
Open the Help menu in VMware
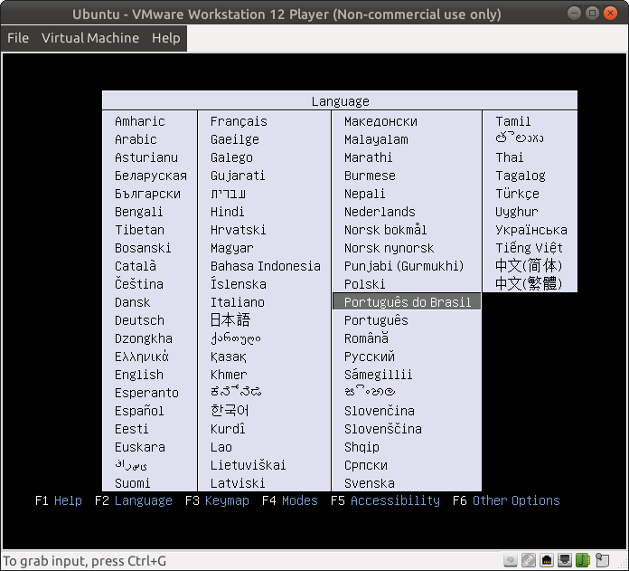pyautogui.click(x=165, y=38)
